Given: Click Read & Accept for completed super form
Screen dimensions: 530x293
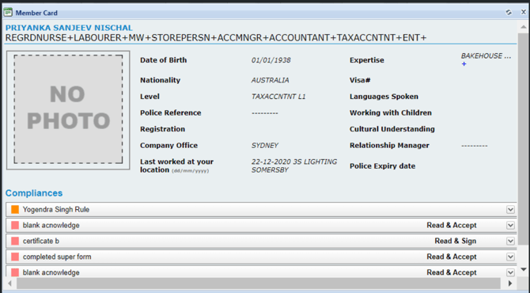Looking at the screenshot, I should pos(452,257).
